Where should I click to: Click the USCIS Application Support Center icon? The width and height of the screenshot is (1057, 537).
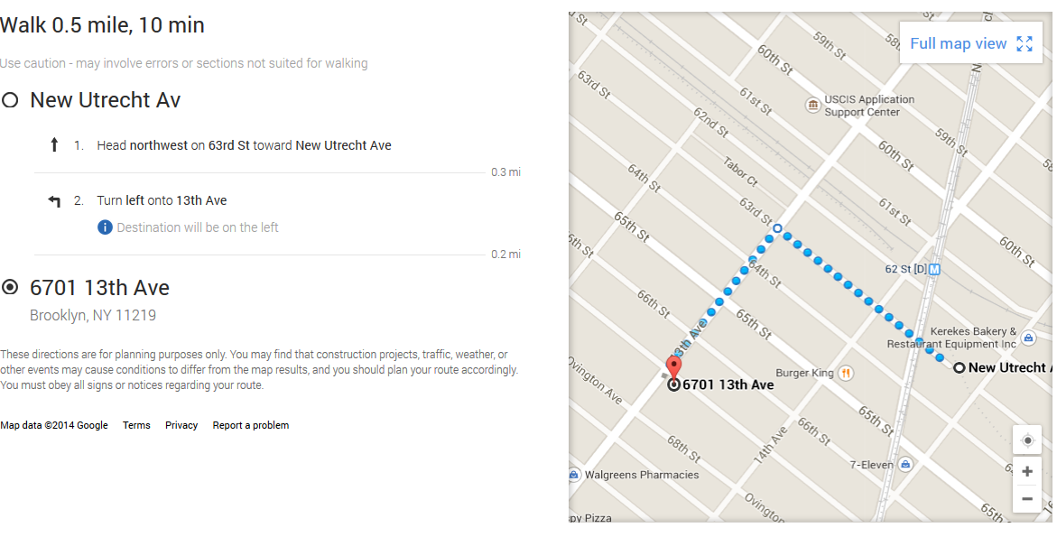pyautogui.click(x=812, y=106)
